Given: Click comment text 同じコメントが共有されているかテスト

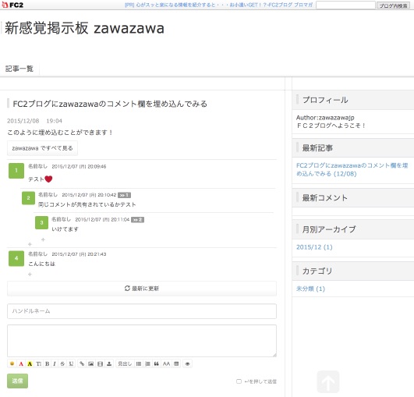Looking at the screenshot, I should click(87, 204).
